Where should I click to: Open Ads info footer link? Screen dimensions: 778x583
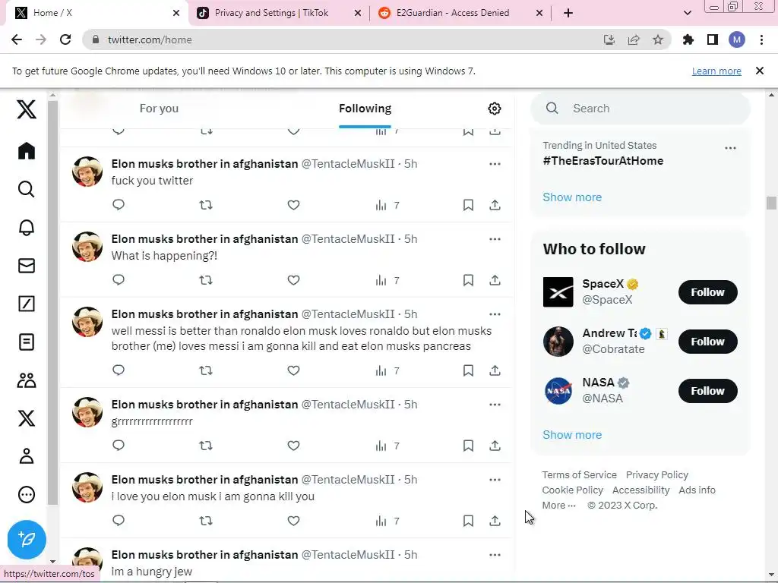click(697, 490)
